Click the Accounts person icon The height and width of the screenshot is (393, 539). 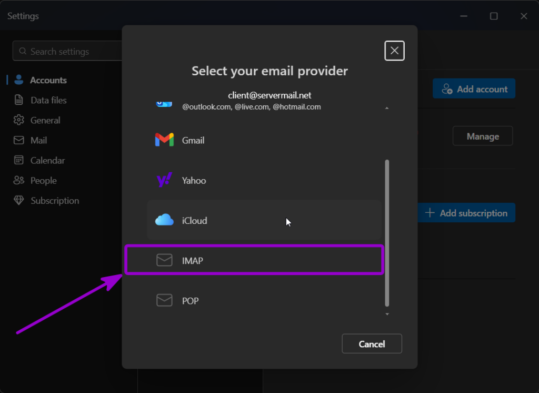(19, 80)
